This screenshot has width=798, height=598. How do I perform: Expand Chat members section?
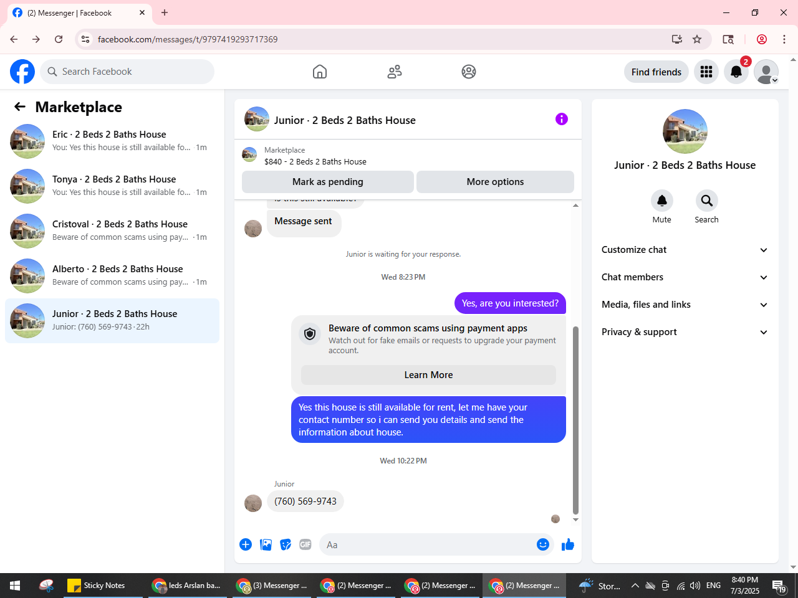[x=685, y=277]
